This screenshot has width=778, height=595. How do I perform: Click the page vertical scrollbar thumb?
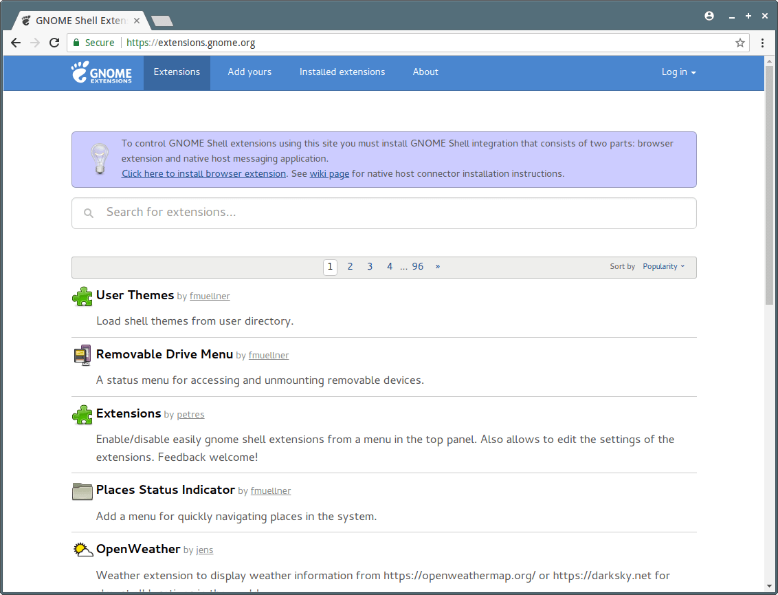[x=769, y=185]
